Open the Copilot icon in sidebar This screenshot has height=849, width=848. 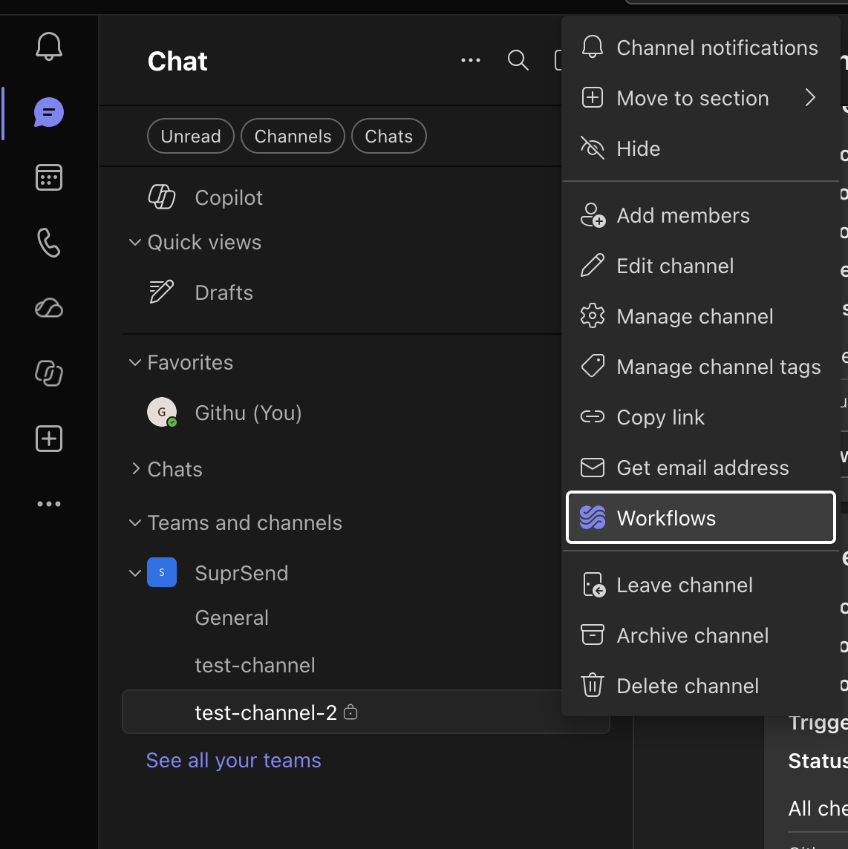(x=49, y=373)
